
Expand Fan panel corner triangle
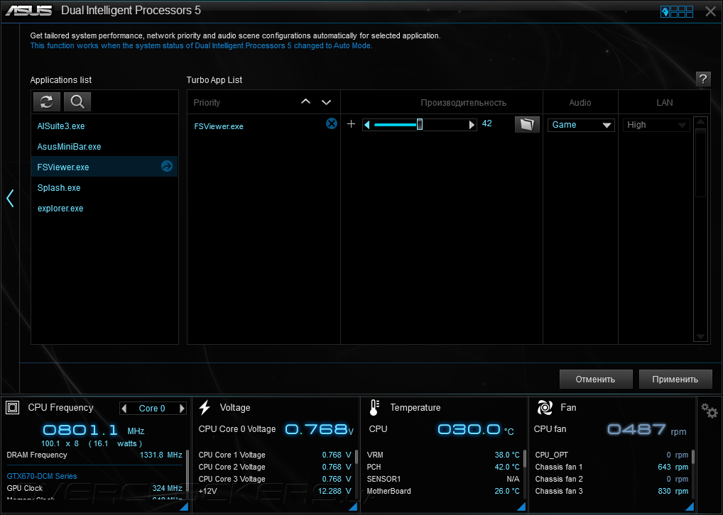click(x=690, y=506)
